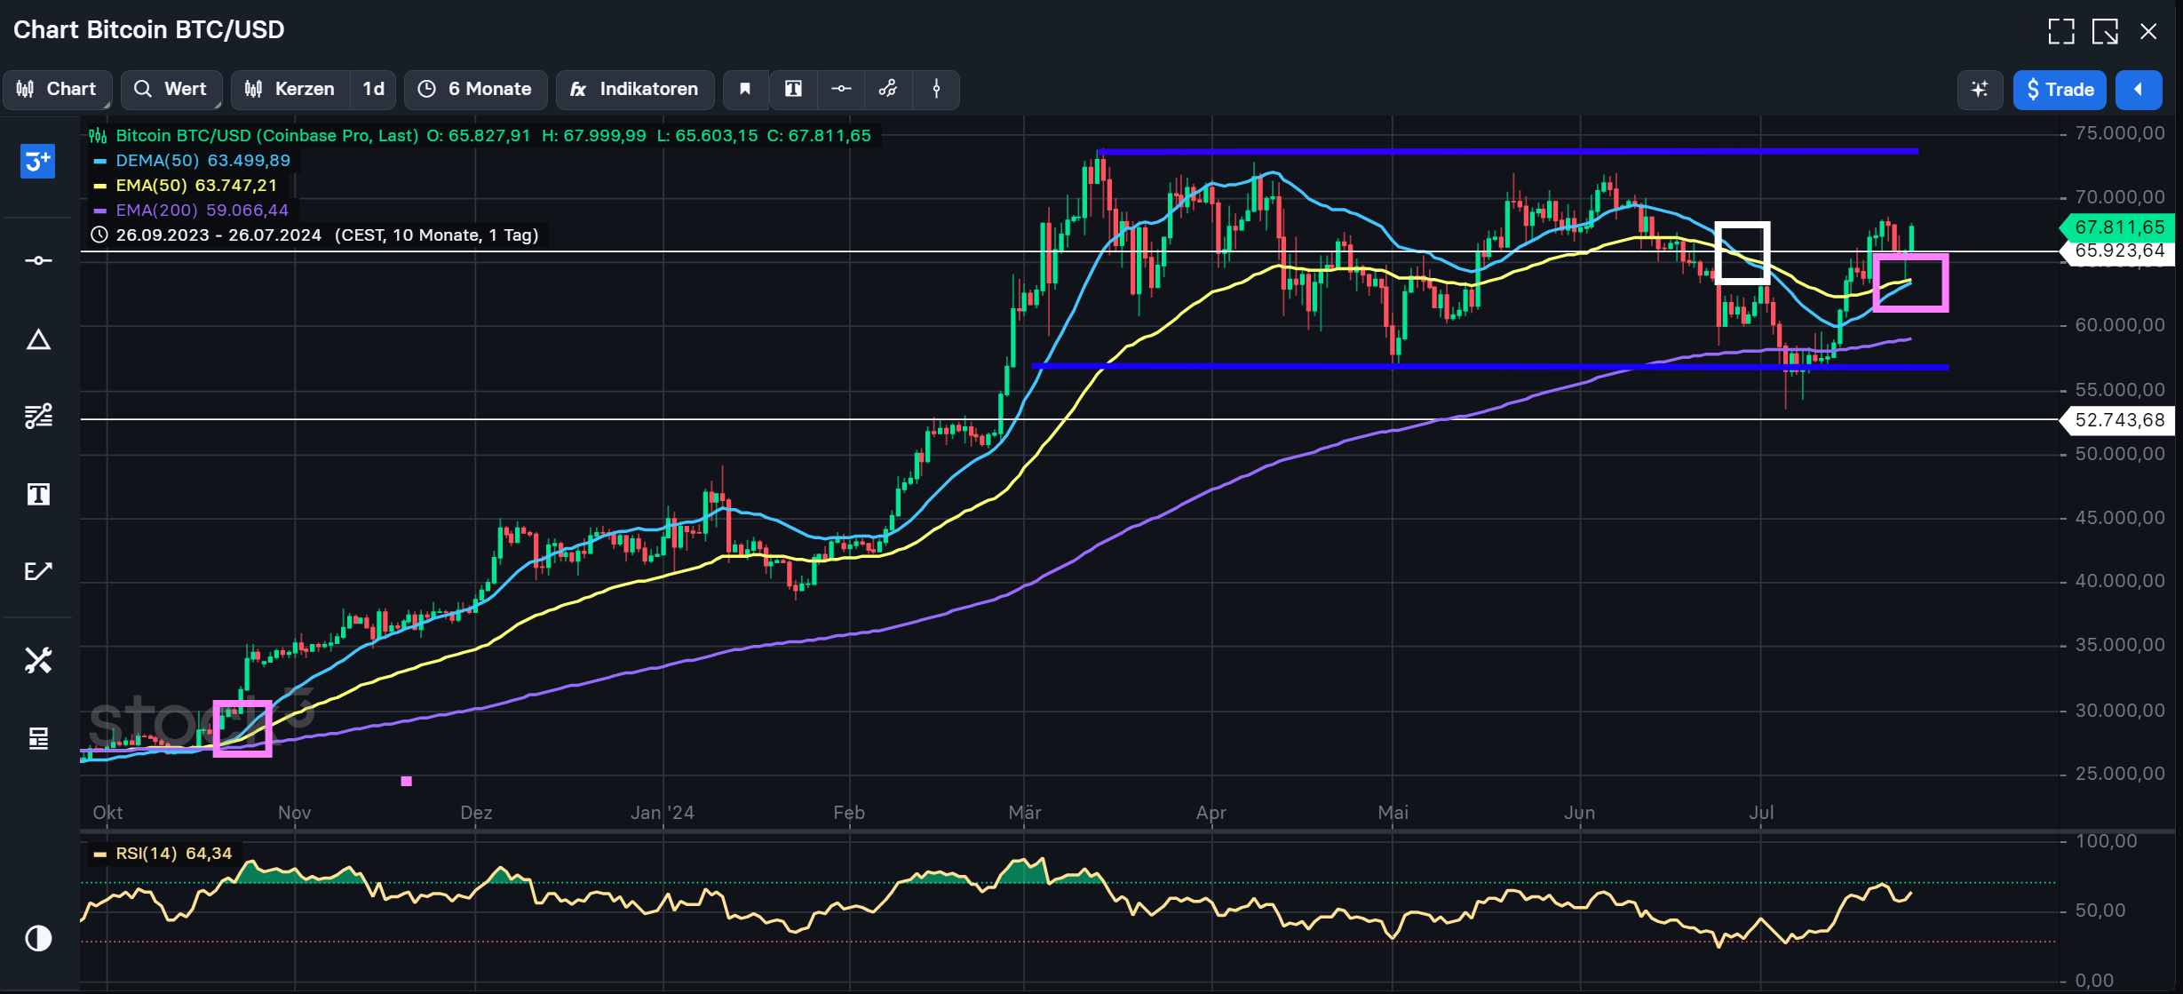Toggle dark/light contrast theme icon
The height and width of the screenshot is (994, 2183).
coord(38,938)
